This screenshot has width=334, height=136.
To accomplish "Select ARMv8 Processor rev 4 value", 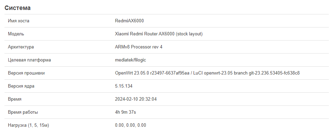I will [139, 47].
